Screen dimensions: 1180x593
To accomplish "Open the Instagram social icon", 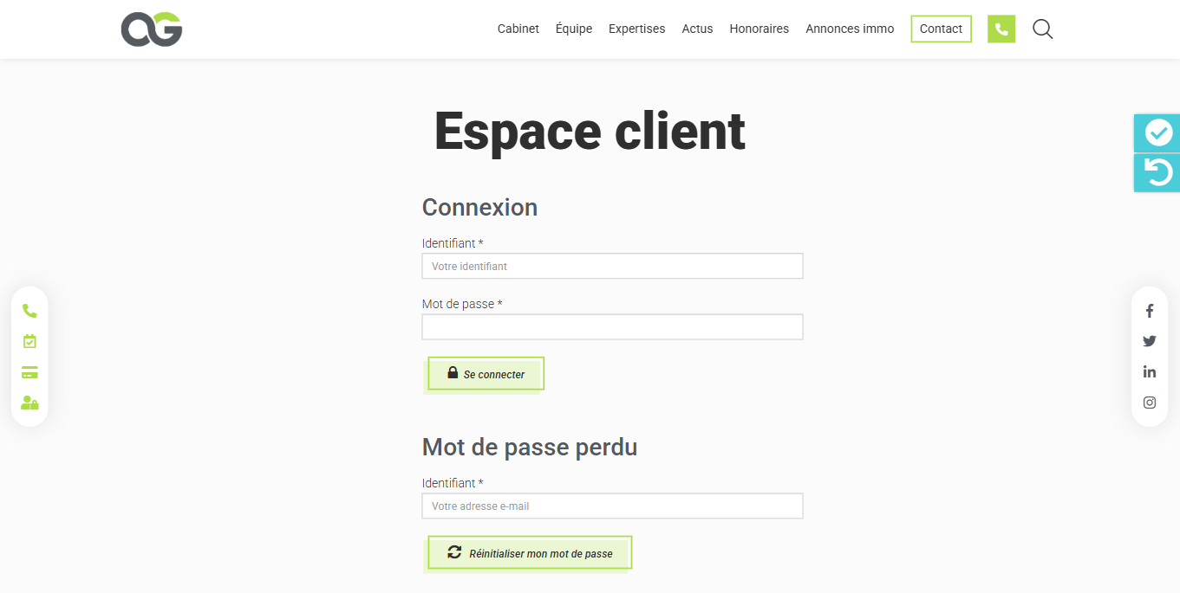I will pos(1150,403).
